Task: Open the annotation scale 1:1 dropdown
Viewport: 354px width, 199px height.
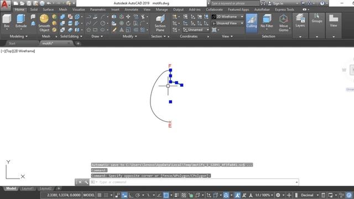Action: (x=264, y=195)
